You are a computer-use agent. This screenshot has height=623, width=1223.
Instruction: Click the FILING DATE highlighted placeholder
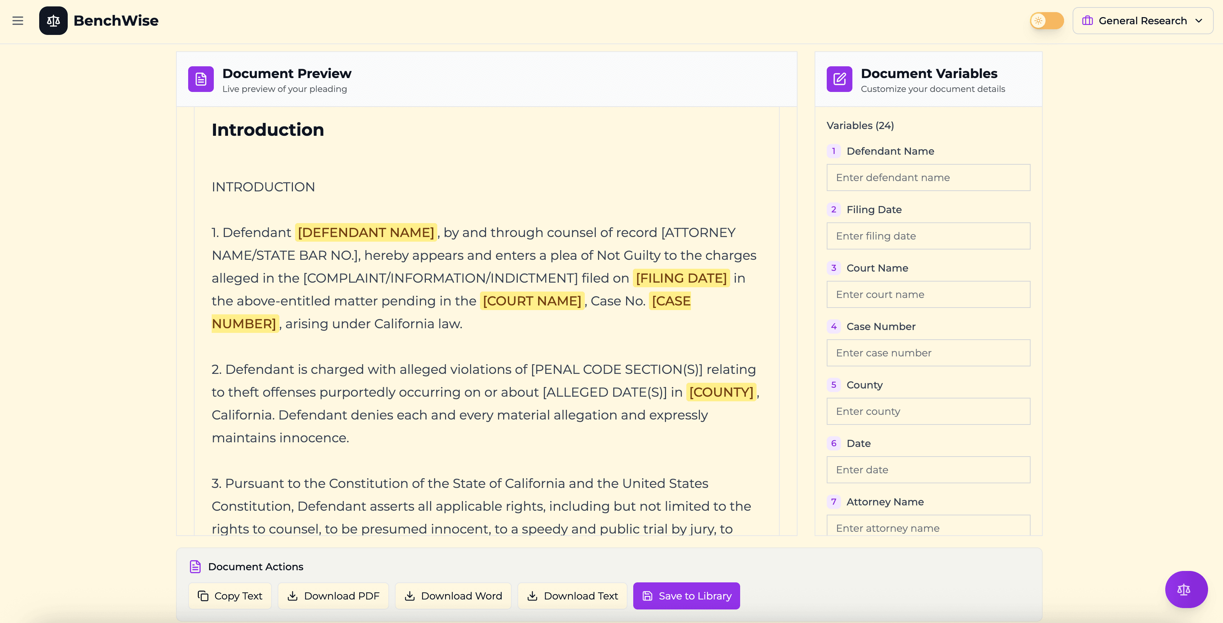[x=681, y=278]
